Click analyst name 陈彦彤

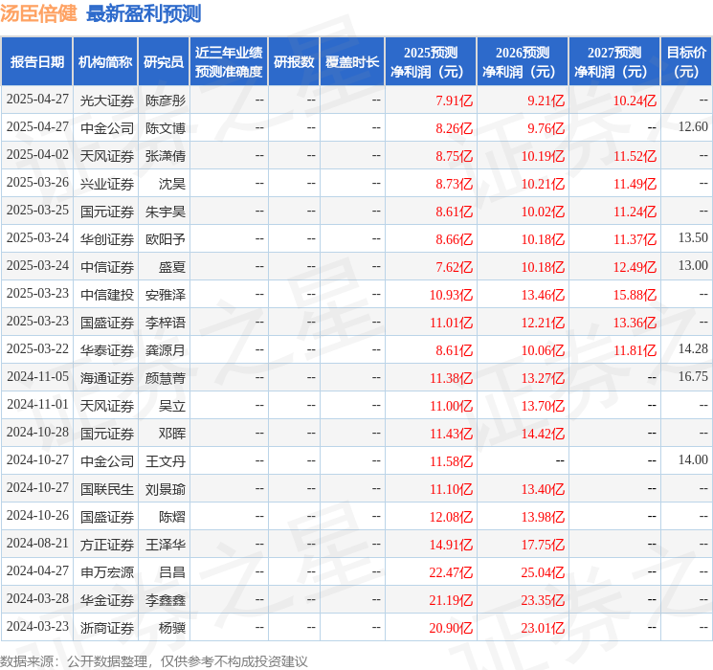click(166, 100)
